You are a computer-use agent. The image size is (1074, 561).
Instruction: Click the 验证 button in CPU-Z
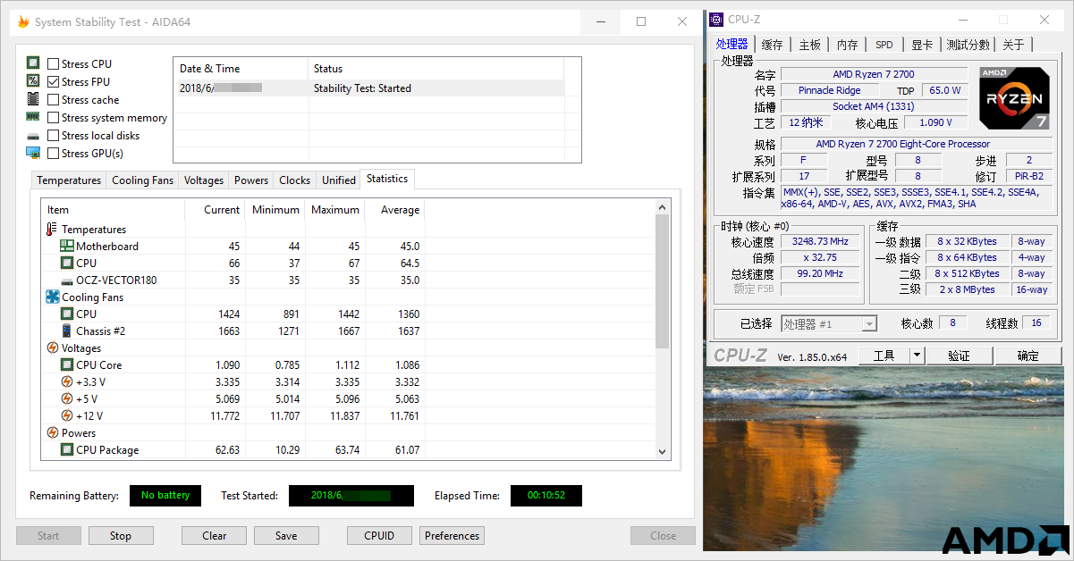click(x=959, y=356)
